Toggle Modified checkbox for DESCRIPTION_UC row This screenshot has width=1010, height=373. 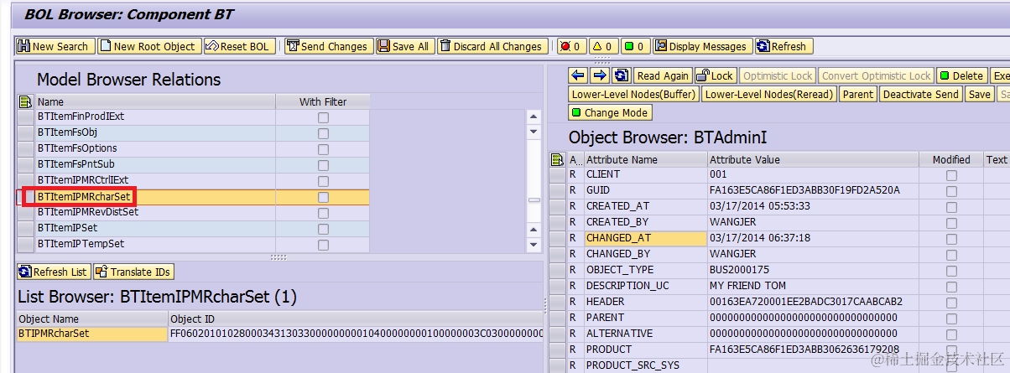(x=951, y=287)
